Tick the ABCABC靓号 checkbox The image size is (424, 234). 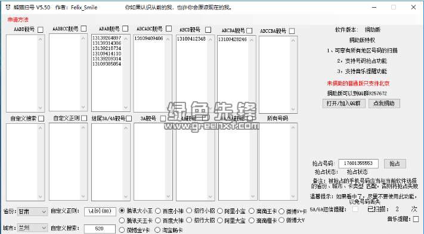pyautogui.click(x=169, y=29)
